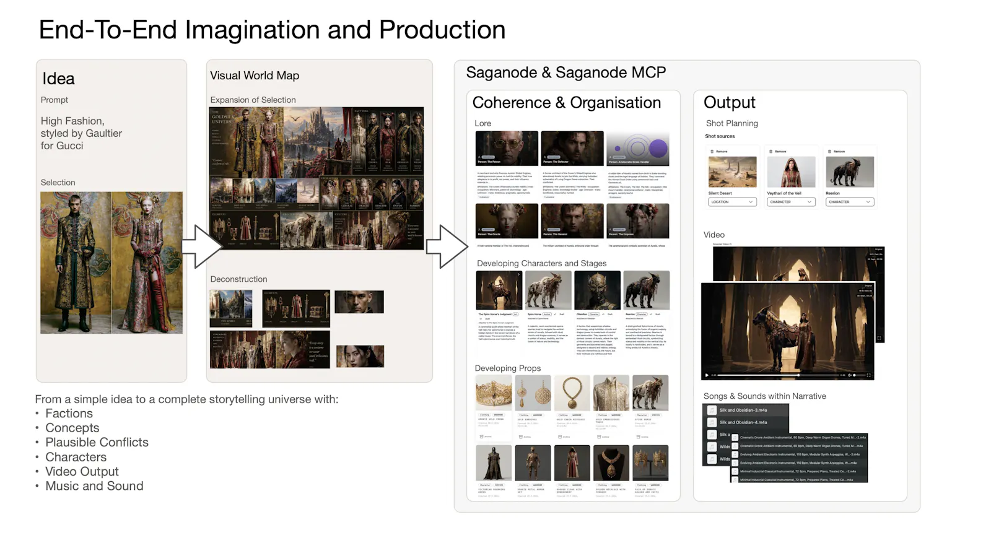The image size is (991, 553).
Task: Click the trash icon above Silent Desert
Action: [712, 151]
